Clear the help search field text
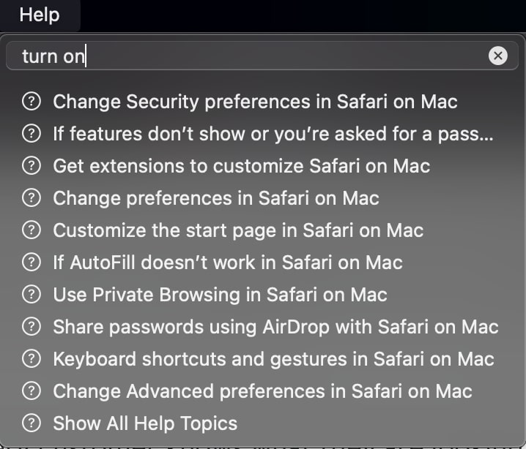The width and height of the screenshot is (526, 449). 497,56
